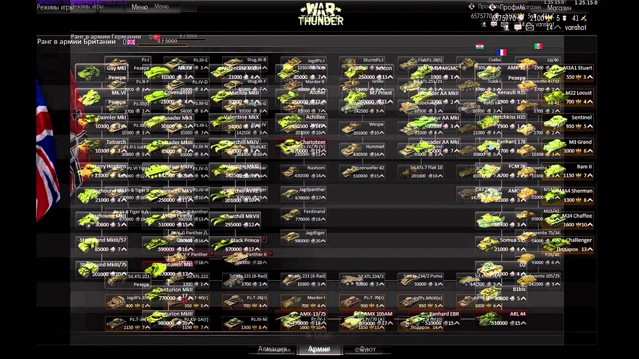
Task: Select the Pz.T-26(r) premium tank
Action: point(245,302)
